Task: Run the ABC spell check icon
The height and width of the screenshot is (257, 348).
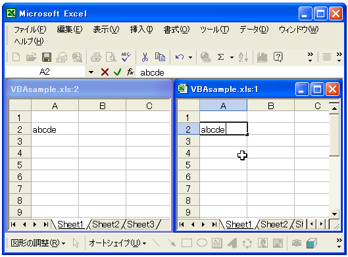Action: [126, 57]
